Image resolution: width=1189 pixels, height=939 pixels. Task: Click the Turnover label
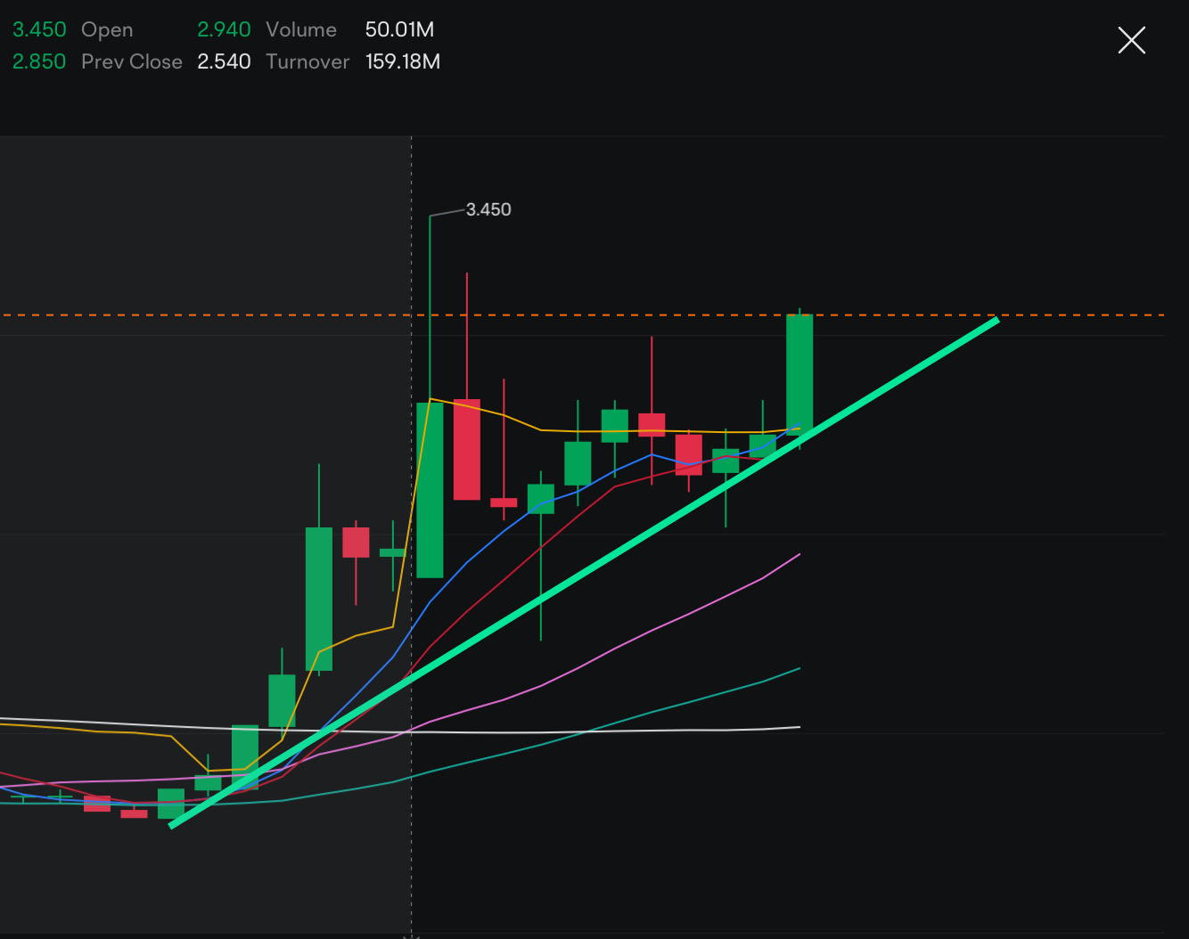click(307, 61)
